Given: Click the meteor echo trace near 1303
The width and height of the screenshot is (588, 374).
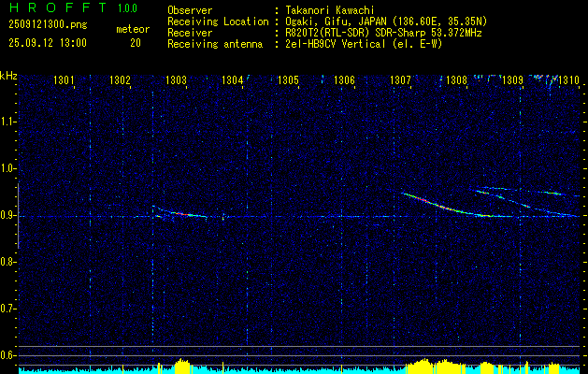Looking at the screenshot, I should 181,213.
